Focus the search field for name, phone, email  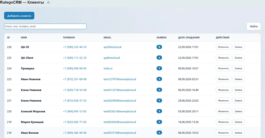tap(45, 26)
